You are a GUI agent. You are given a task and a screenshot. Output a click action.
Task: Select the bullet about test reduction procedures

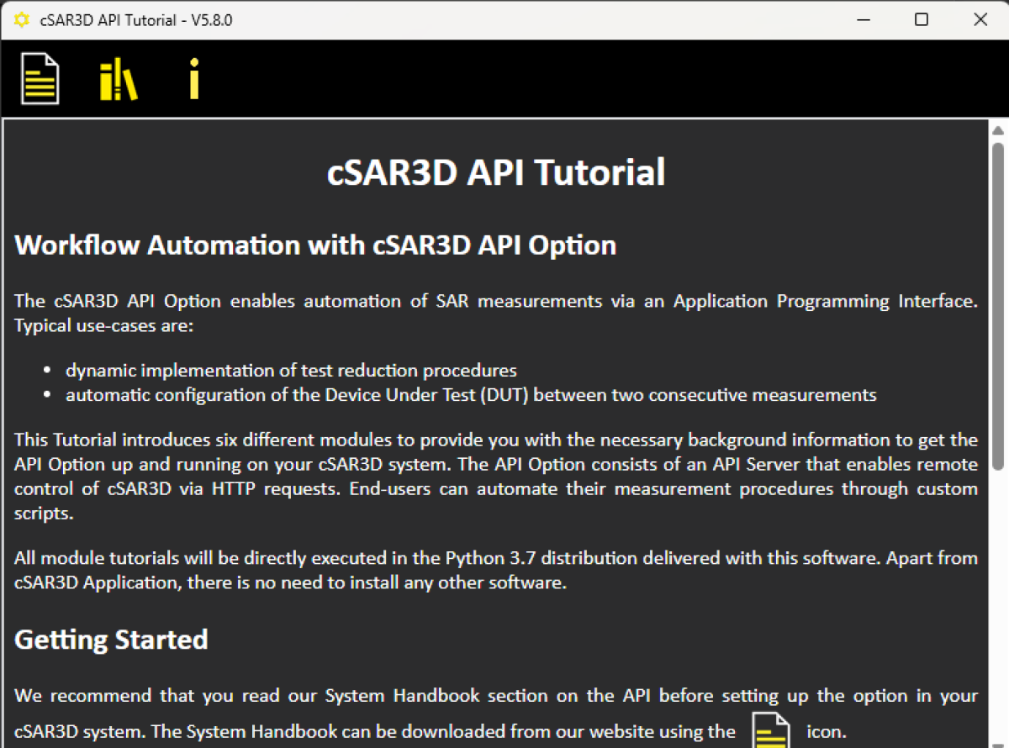point(290,370)
